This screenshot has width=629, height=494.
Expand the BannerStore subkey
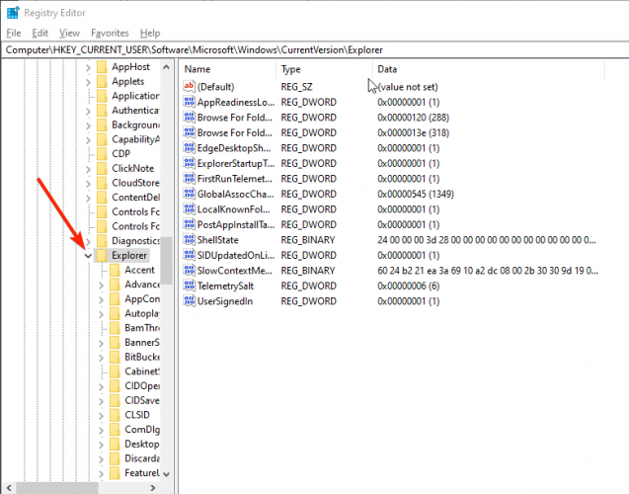coord(101,343)
